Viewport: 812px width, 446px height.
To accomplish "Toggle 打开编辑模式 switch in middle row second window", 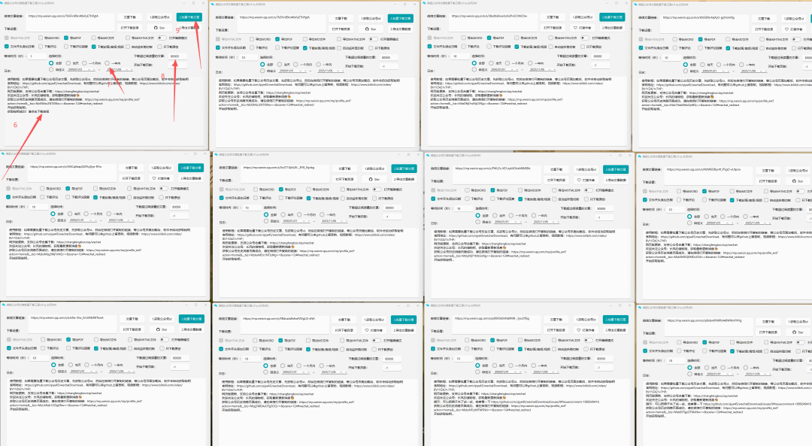I will 375,189.
